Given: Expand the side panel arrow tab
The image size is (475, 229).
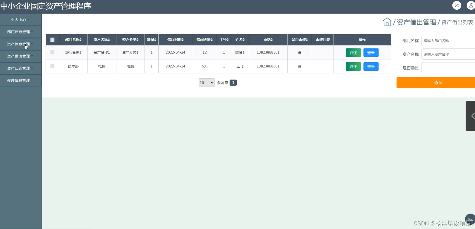Looking at the screenshot, I should (470, 116).
